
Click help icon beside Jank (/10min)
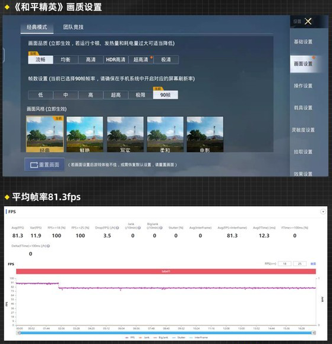click(139, 228)
